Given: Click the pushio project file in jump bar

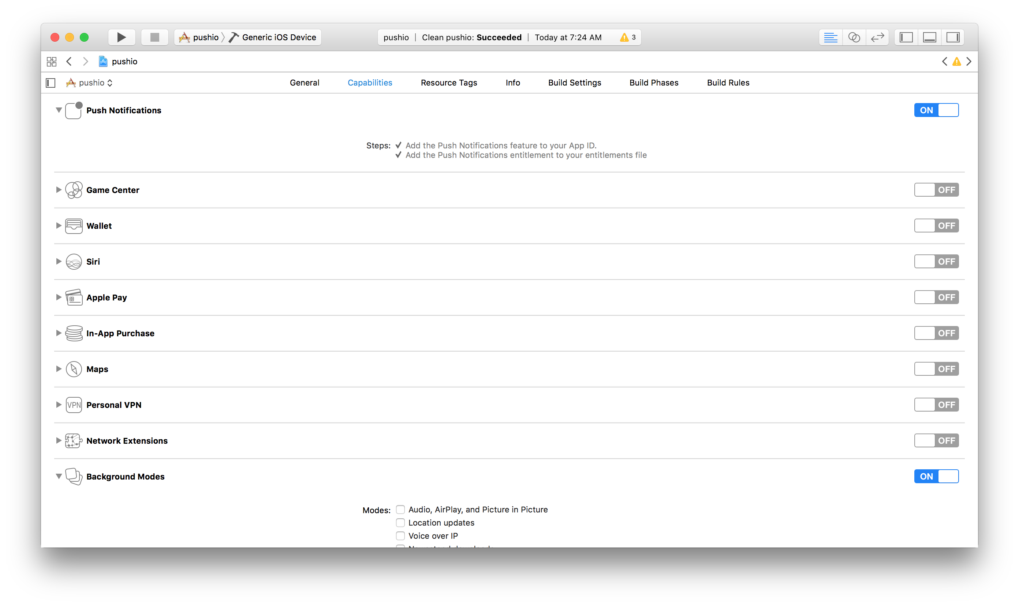Looking at the screenshot, I should 118,62.
